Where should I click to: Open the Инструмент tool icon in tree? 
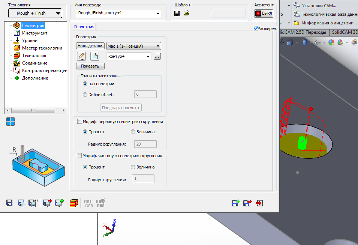pos(16,33)
